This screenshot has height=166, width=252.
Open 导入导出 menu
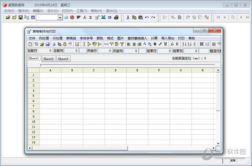168,38
